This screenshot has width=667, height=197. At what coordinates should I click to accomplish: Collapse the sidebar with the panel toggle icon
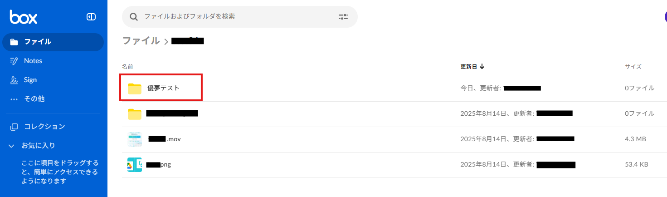pos(91,17)
